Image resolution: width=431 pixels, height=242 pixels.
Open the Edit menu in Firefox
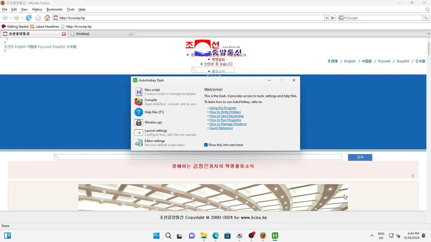click(14, 9)
